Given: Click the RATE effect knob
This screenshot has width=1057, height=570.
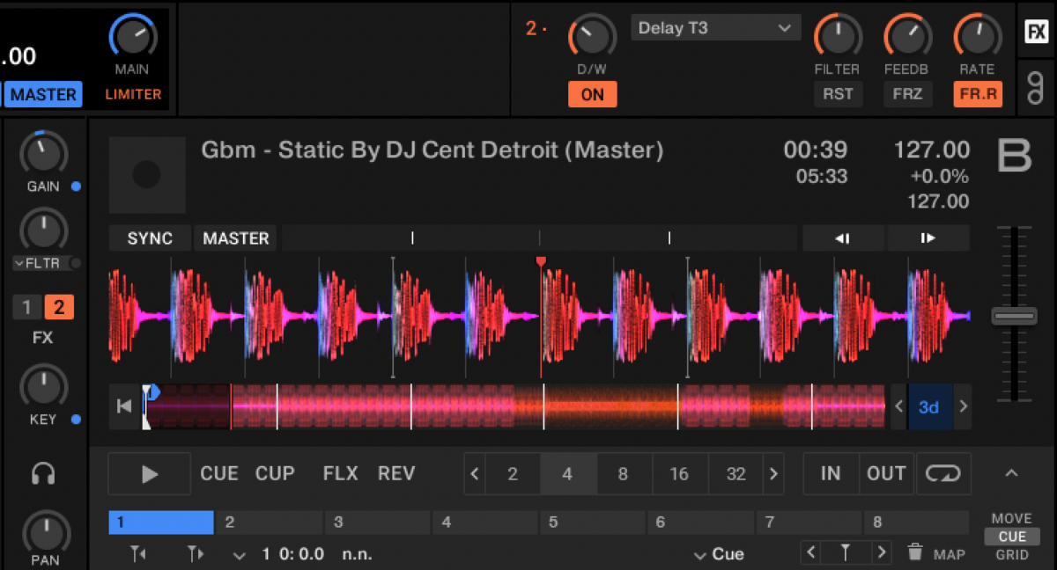Looking at the screenshot, I should pyautogui.click(x=978, y=36).
